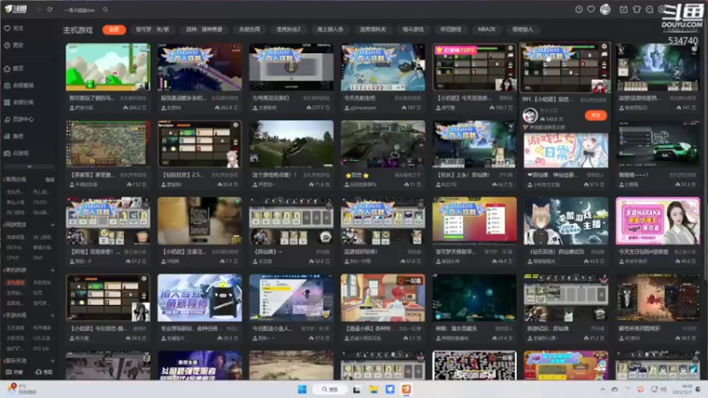Select the 怪物猎人 filter tab
This screenshot has width=708, height=398.
522,29
